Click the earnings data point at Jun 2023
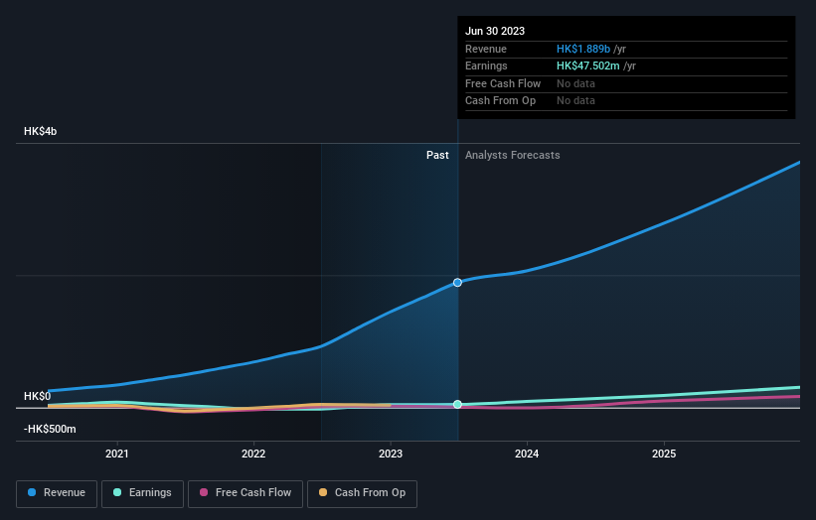The height and width of the screenshot is (520, 816). (x=457, y=404)
